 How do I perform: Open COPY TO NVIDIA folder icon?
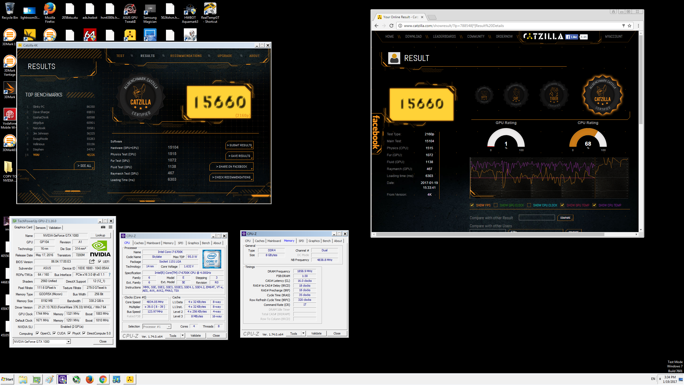pos(10,172)
